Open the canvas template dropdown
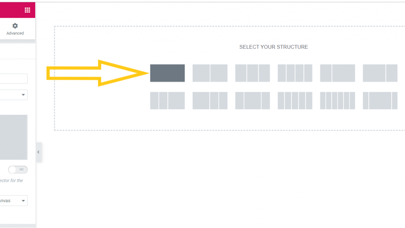This screenshot has width=405, height=228. [x=14, y=201]
